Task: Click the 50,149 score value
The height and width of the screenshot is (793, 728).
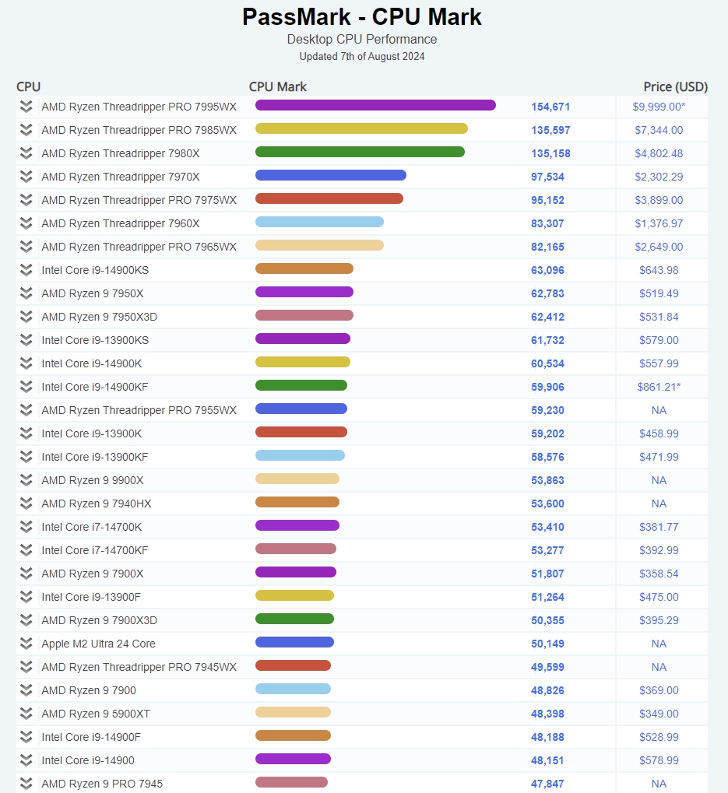Action: point(547,644)
